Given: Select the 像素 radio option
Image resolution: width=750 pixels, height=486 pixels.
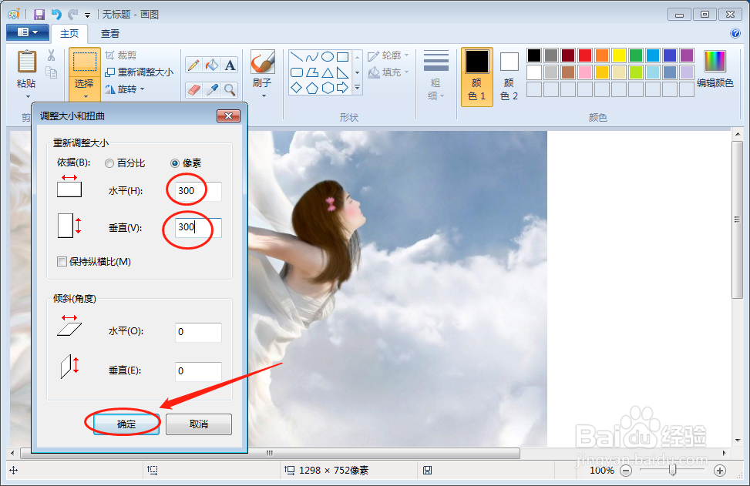Looking at the screenshot, I should (x=186, y=163).
